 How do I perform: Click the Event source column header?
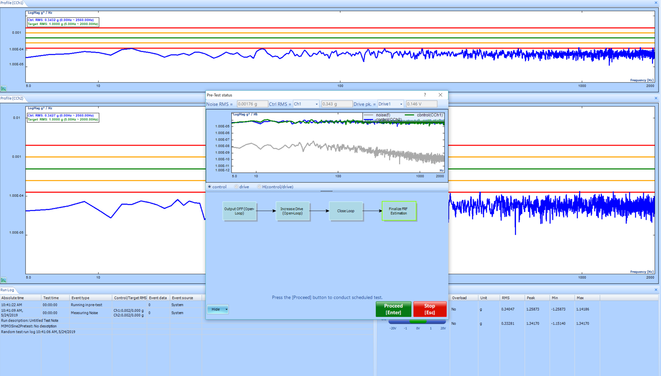(x=186, y=298)
